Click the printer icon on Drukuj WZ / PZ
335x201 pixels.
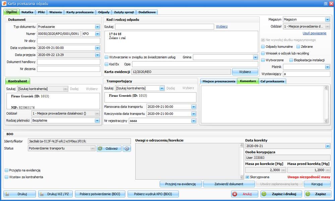click(x=42, y=194)
